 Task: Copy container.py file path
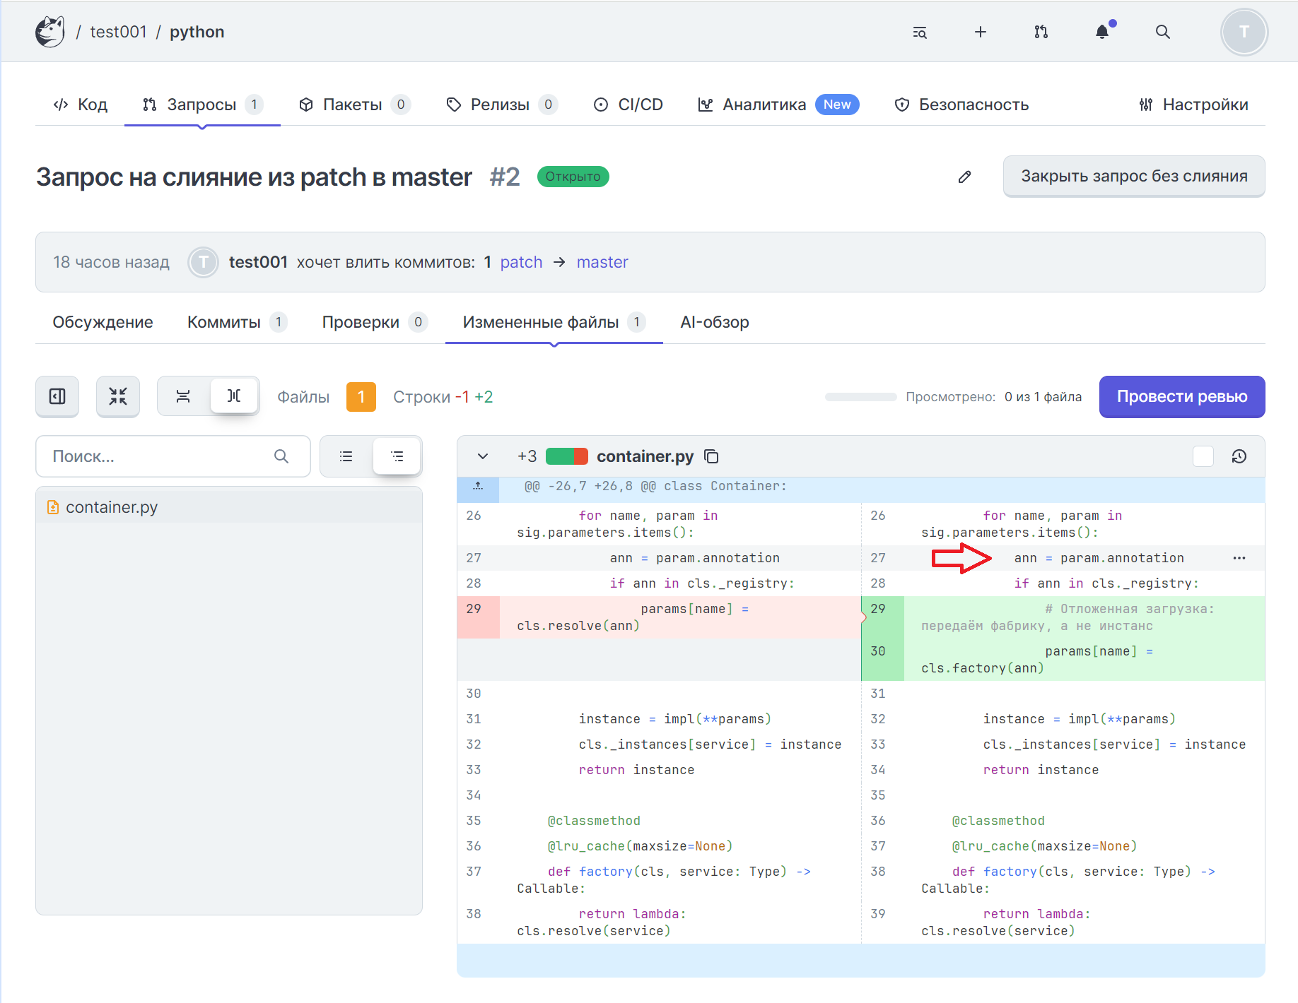[x=712, y=456]
